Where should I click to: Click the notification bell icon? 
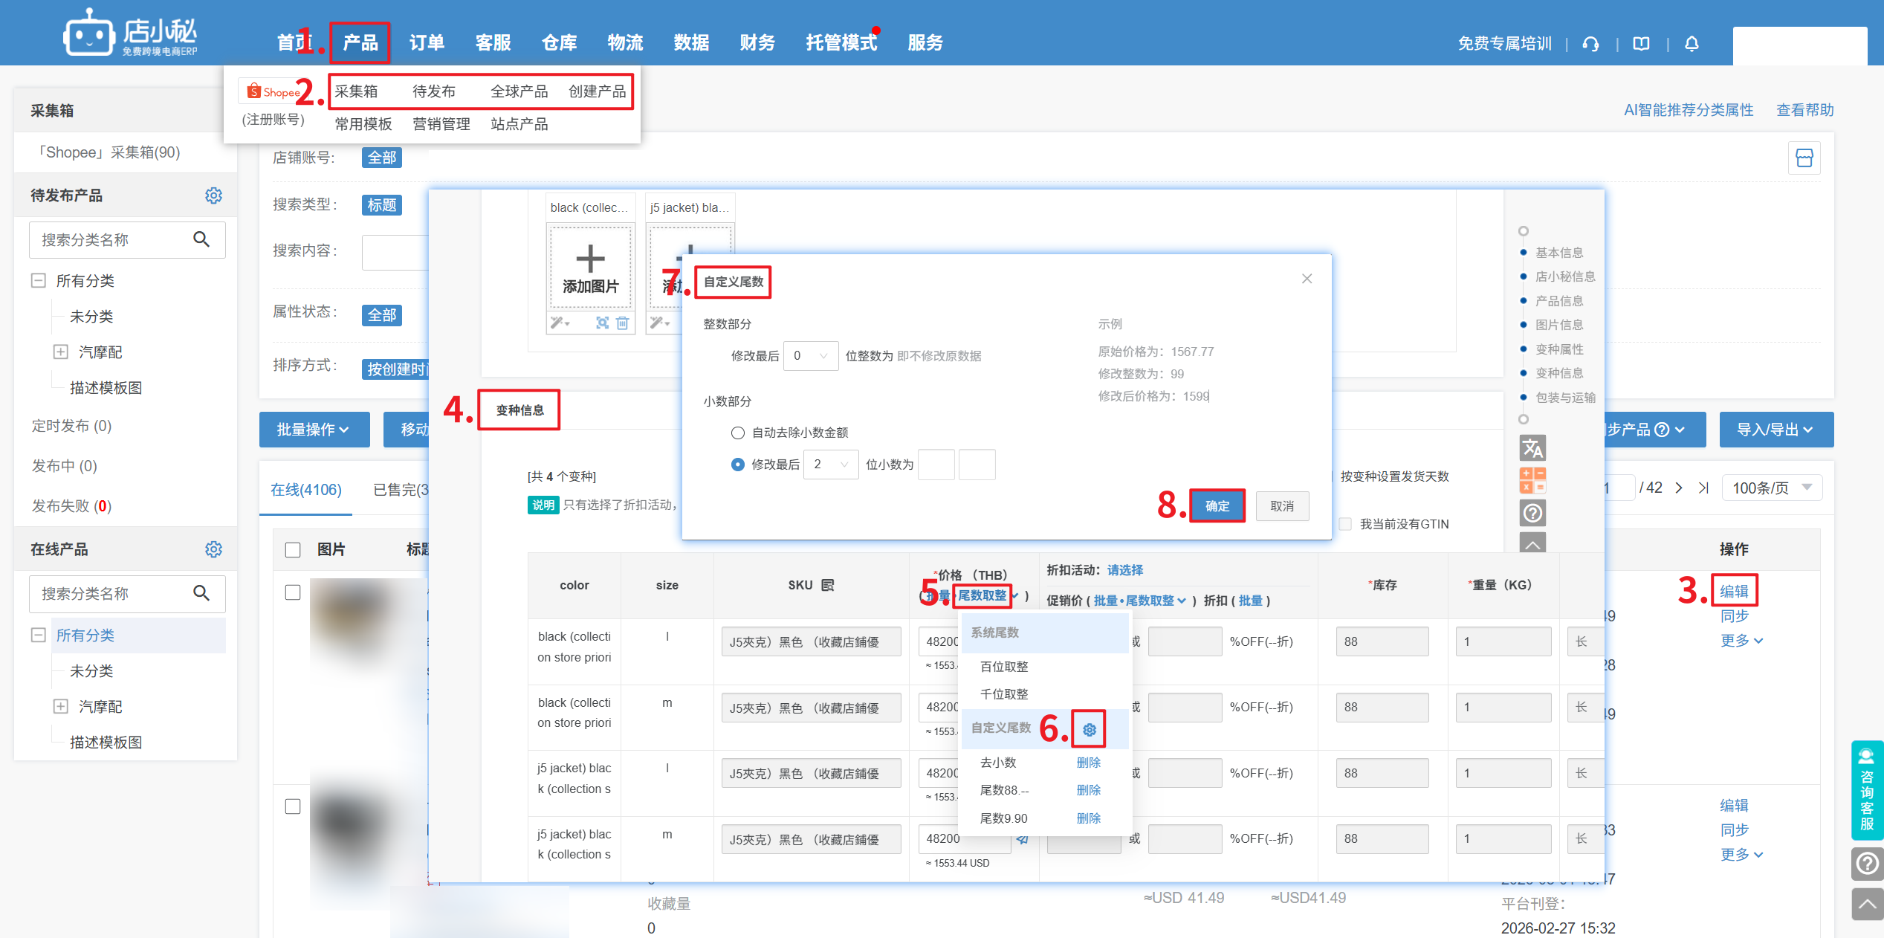click(1692, 44)
